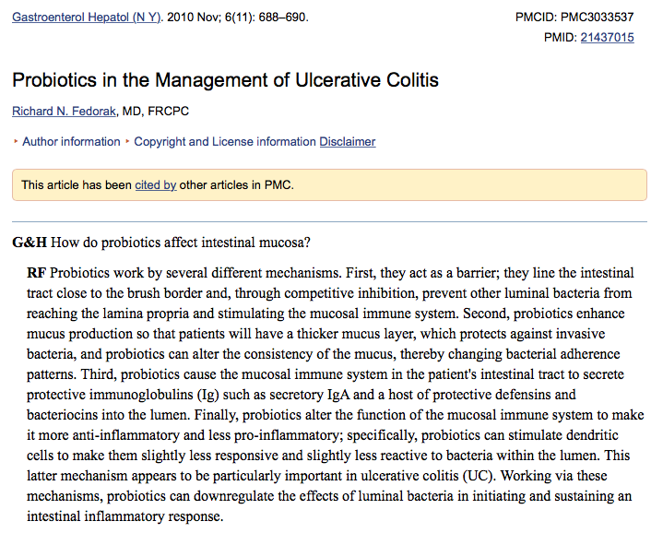Click the citation date "2010 Nov; 6(11): 688–690"
Image resolution: width=651 pixels, height=533 pixels.
(237, 18)
